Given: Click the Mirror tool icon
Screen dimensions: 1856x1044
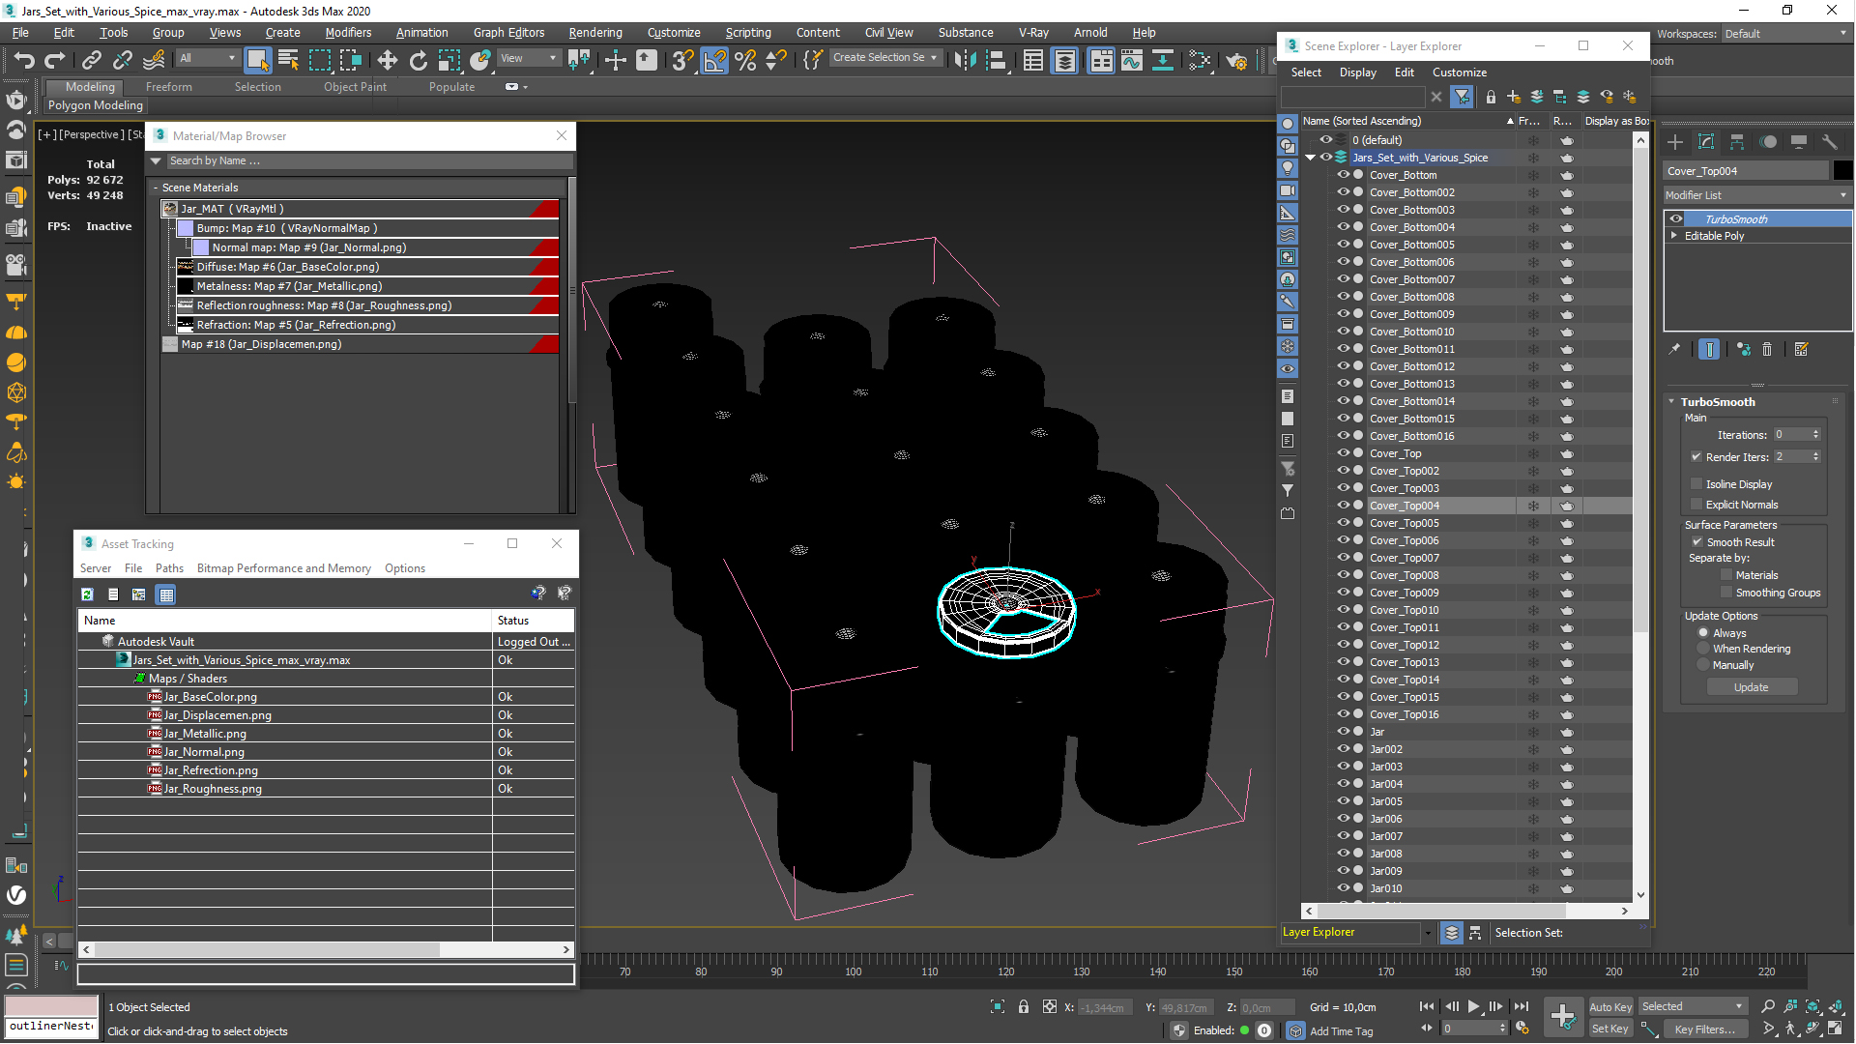Looking at the screenshot, I should 964,60.
